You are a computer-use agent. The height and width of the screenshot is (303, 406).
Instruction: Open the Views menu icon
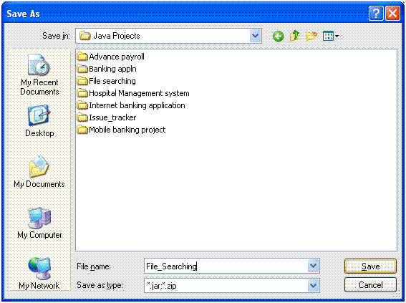[331, 36]
